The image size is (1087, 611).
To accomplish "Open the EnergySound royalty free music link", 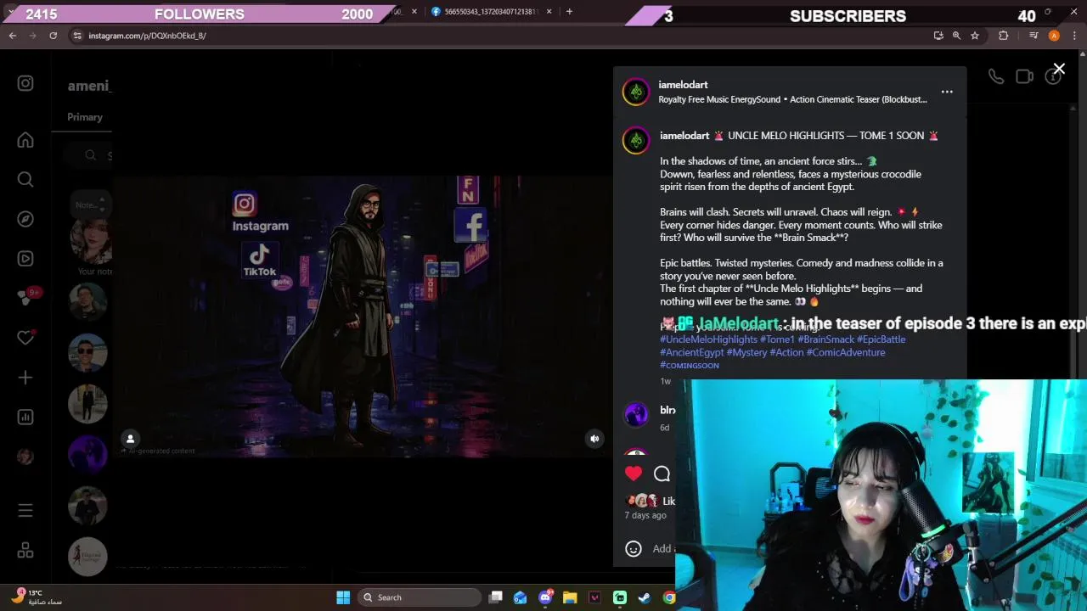I will (792, 99).
